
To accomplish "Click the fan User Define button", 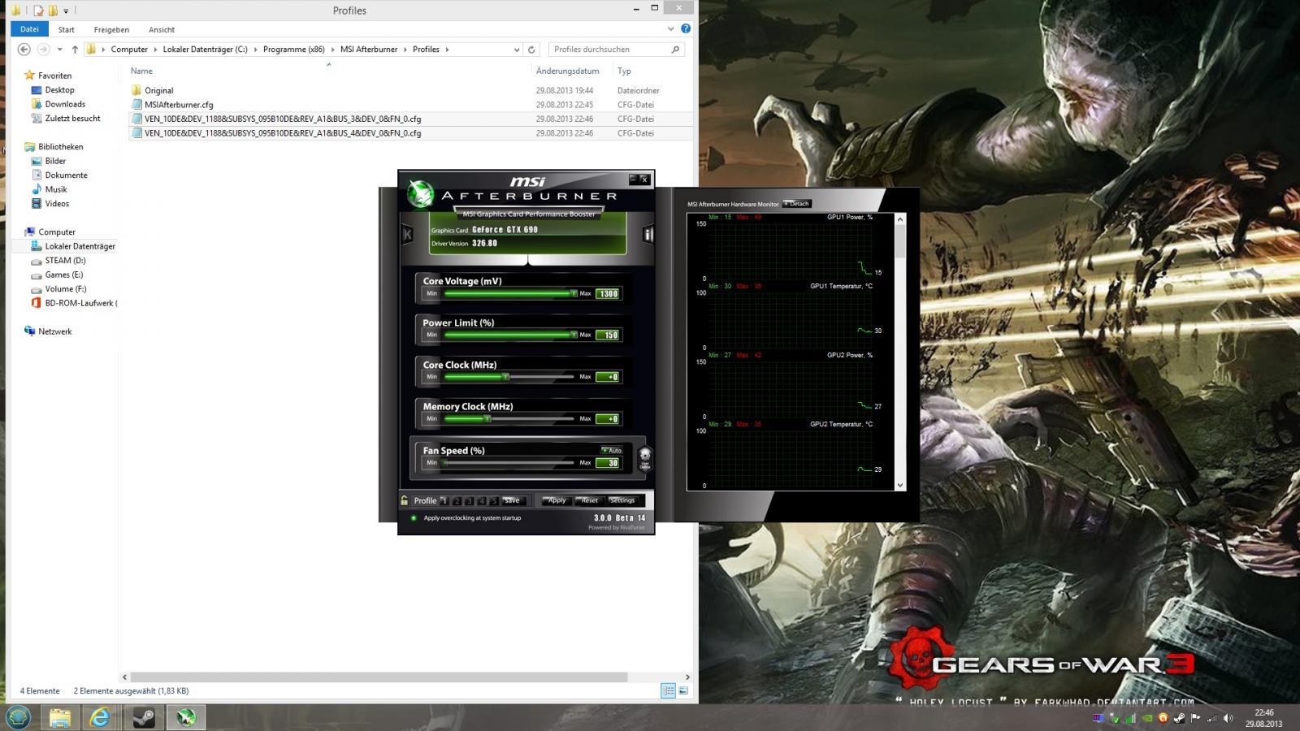I will pos(645,458).
